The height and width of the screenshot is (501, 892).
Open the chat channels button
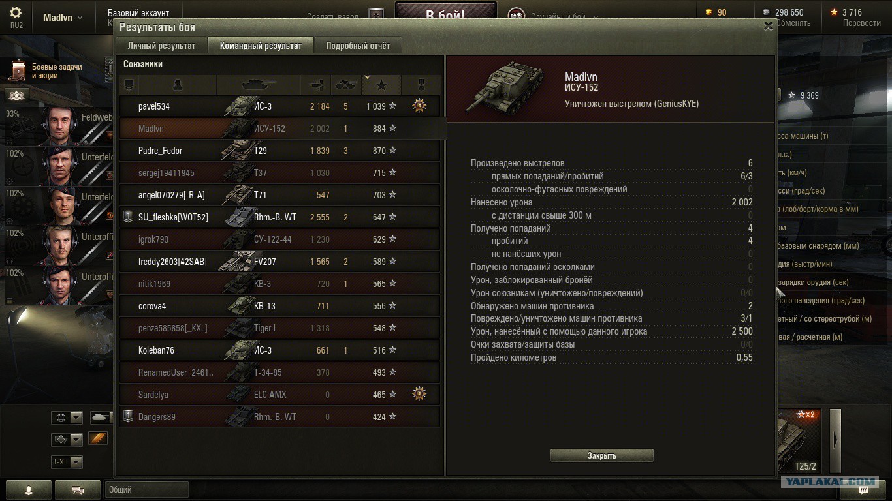[78, 490]
